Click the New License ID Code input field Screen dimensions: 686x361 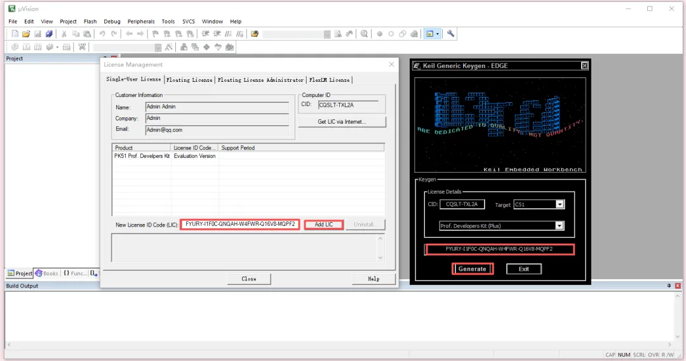(239, 224)
